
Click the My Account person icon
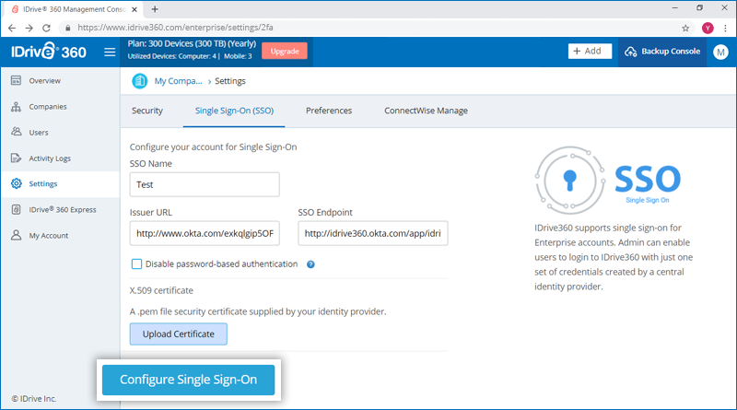coord(16,235)
